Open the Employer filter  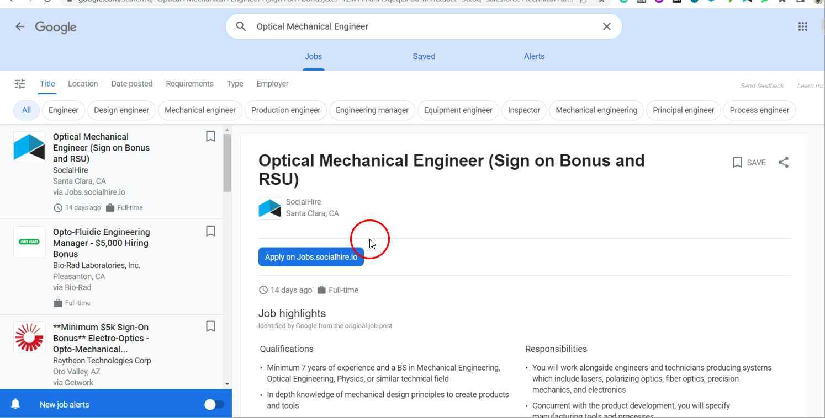[272, 84]
